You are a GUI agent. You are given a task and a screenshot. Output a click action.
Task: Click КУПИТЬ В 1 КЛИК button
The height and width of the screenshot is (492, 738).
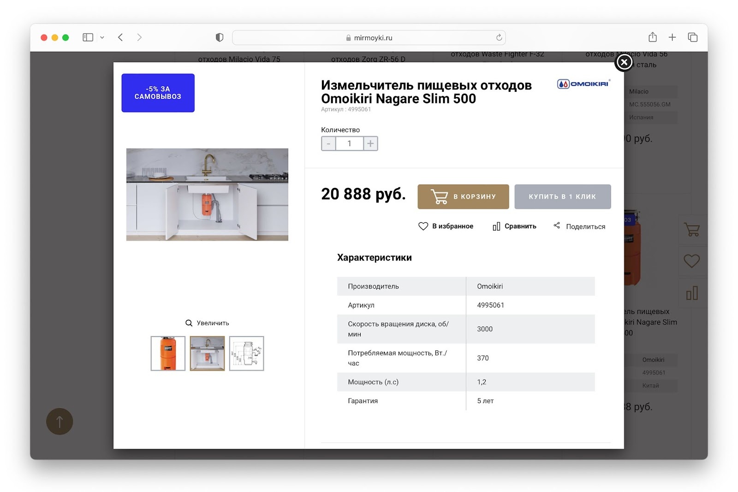click(x=563, y=196)
